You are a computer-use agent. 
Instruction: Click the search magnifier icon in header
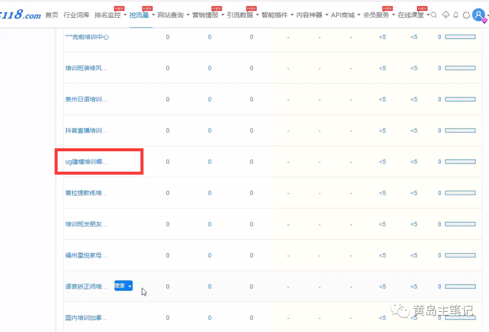pos(434,15)
